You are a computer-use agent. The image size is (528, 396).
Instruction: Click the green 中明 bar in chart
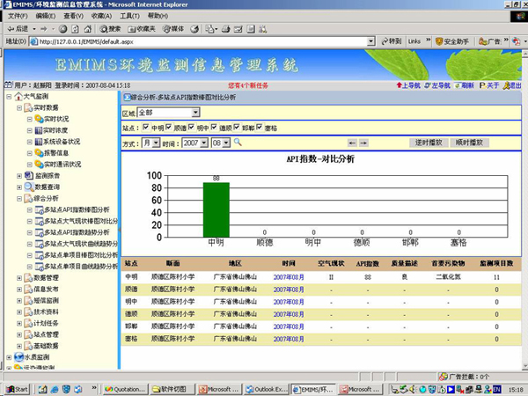pyautogui.click(x=216, y=209)
